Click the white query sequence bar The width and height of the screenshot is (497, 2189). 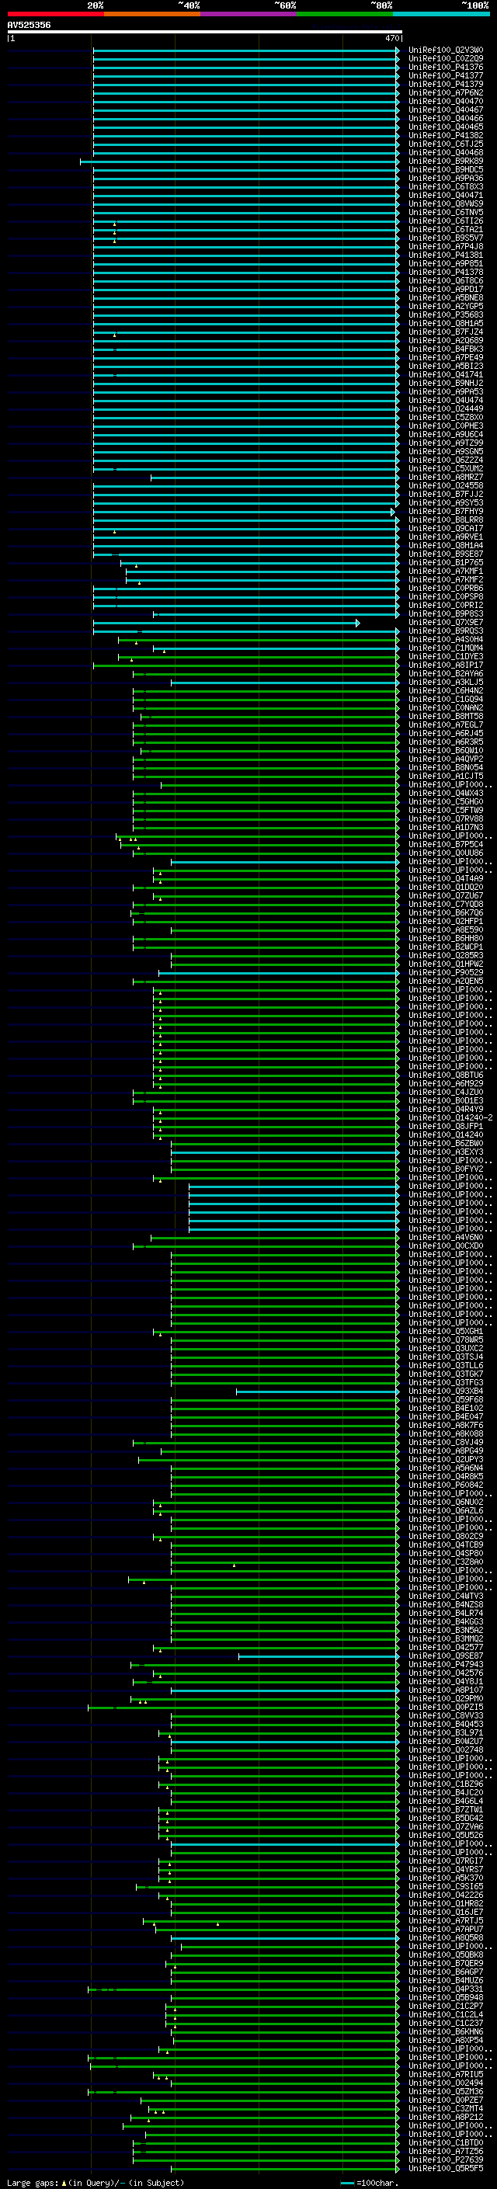coord(204,33)
